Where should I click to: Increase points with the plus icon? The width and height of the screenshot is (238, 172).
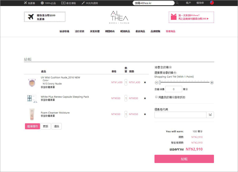click(x=212, y=83)
